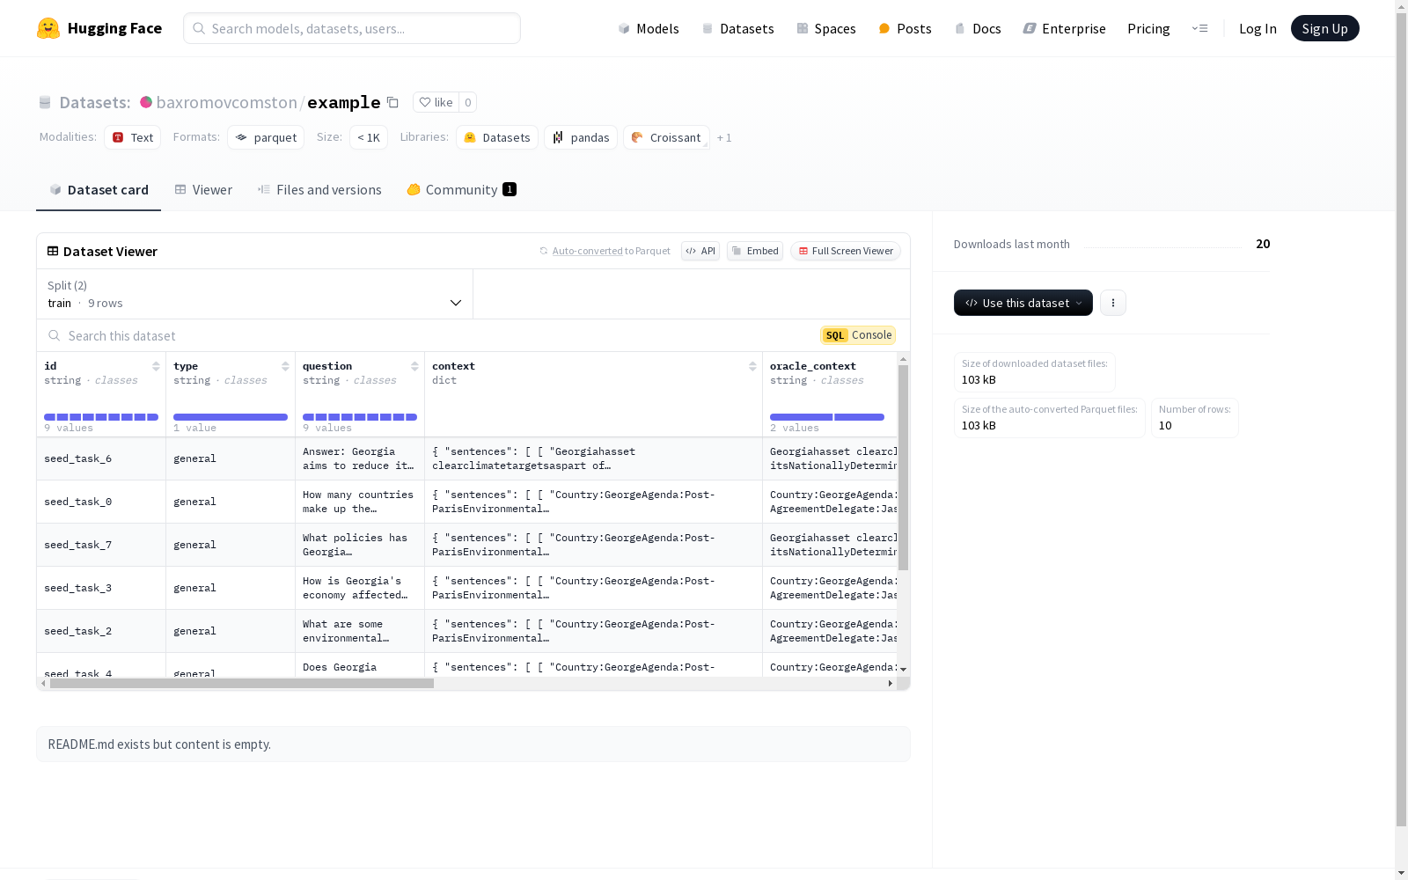Image resolution: width=1408 pixels, height=880 pixels.
Task: Sort the question column
Action: (x=414, y=366)
